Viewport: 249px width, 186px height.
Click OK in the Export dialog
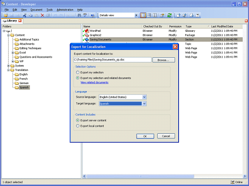(145, 136)
